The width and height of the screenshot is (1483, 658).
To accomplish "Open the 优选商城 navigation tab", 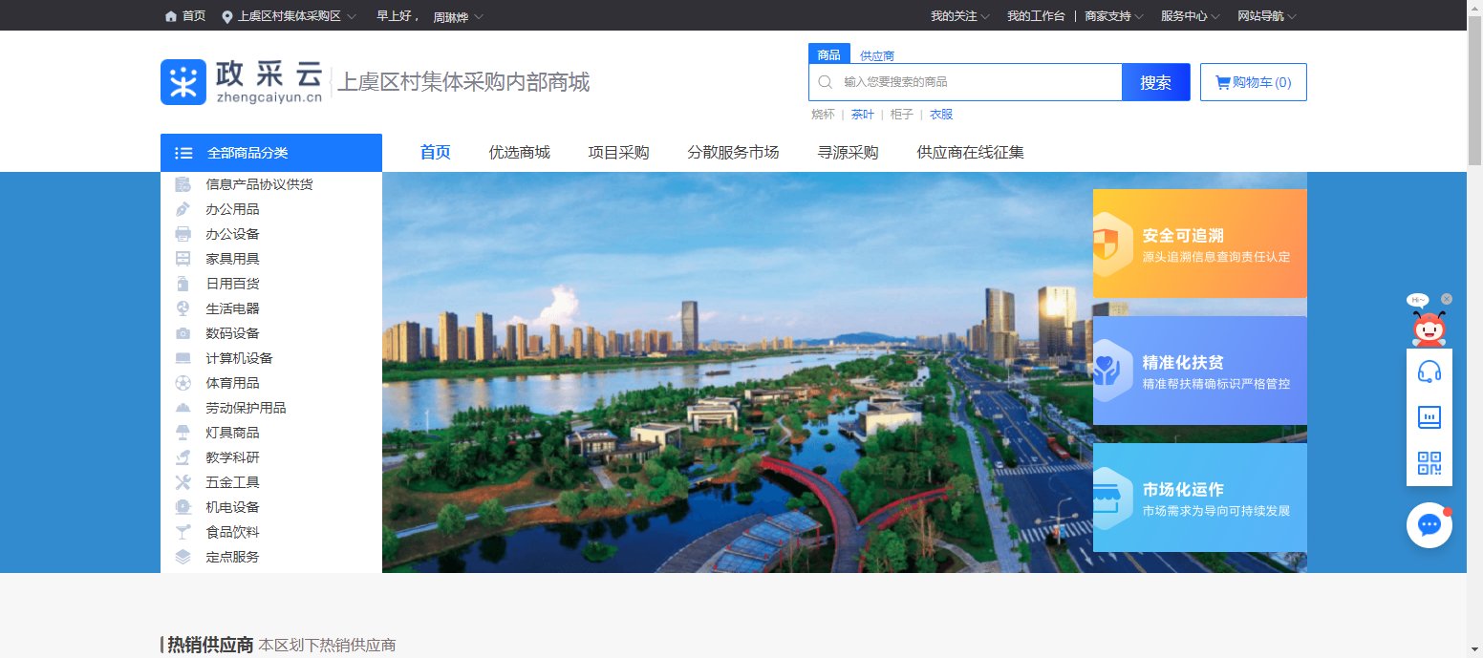I will 520,153.
